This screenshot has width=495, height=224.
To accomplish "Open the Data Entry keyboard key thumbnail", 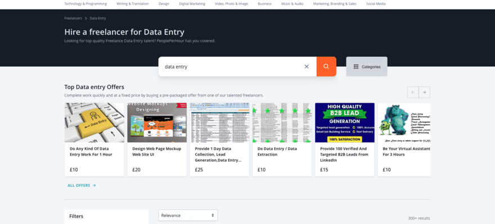I will 94,122.
